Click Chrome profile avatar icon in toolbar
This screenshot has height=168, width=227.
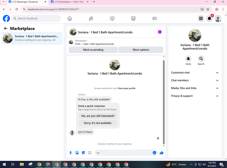(x=217, y=9)
